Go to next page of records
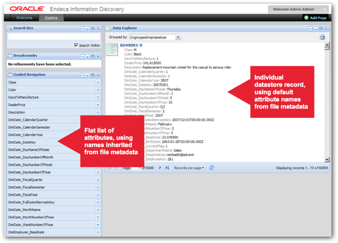 160,167
